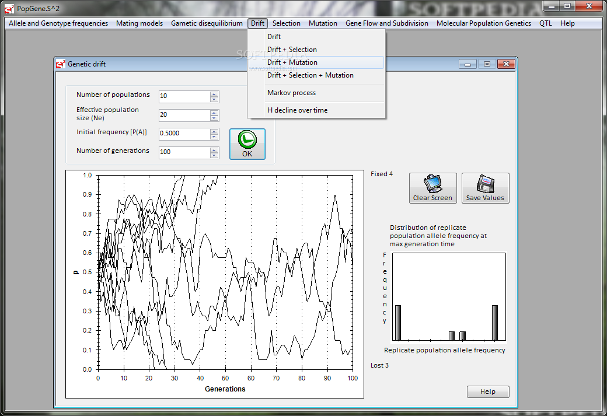Open the Mutation menu

[x=323, y=23]
